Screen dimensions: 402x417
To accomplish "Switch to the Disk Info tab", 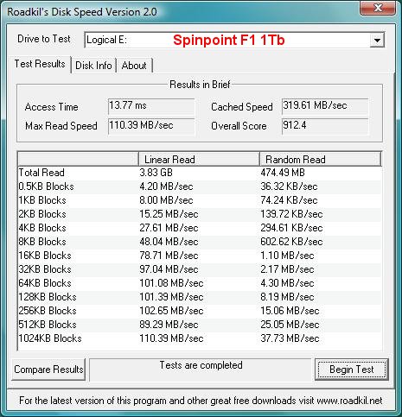I will [93, 66].
